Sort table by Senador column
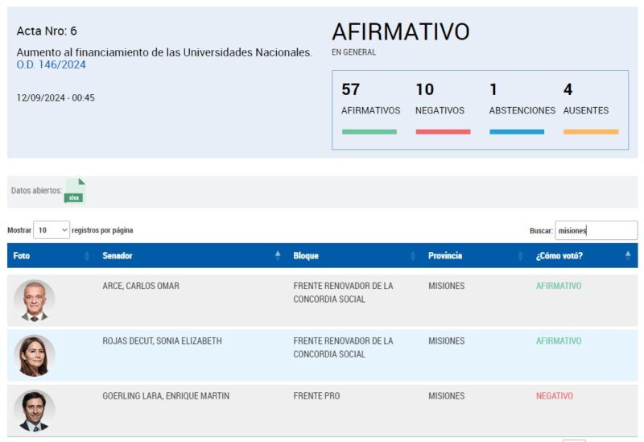The width and height of the screenshot is (644, 442). tap(192, 255)
